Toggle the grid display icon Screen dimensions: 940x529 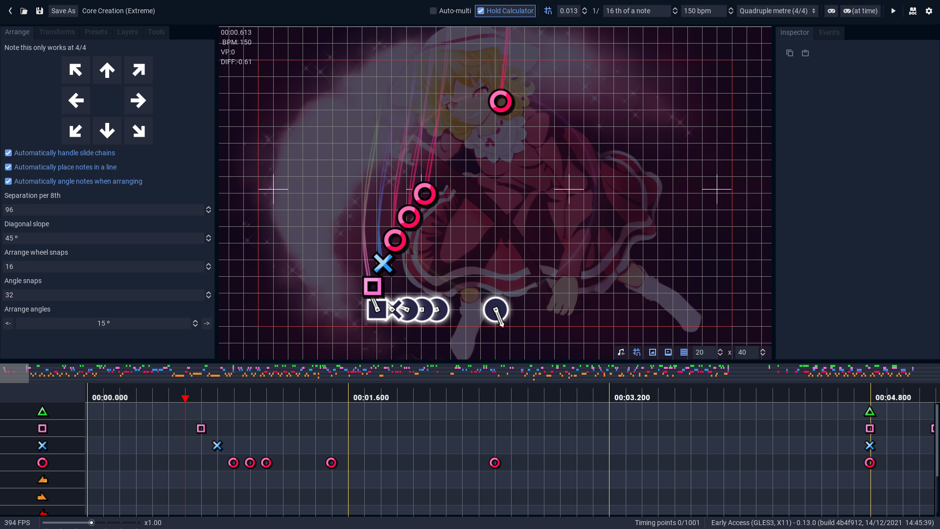click(684, 353)
